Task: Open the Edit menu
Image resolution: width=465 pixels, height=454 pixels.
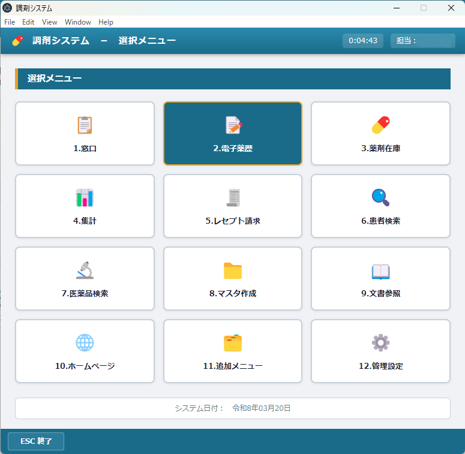Action: point(28,22)
